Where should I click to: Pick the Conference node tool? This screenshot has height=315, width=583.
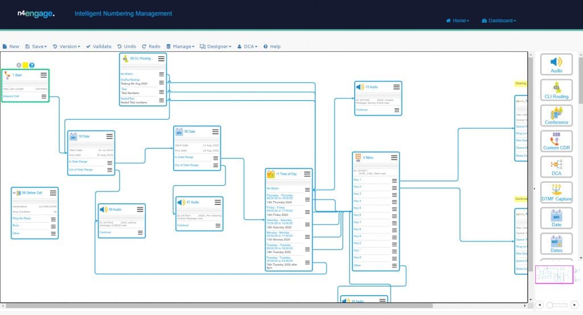pos(556,116)
